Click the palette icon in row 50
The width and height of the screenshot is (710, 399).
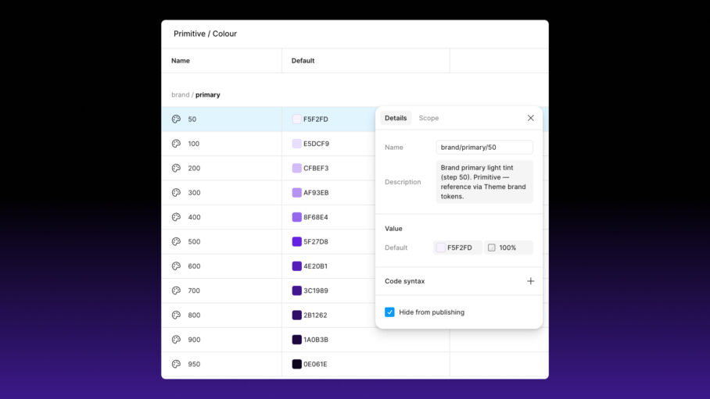tap(176, 119)
